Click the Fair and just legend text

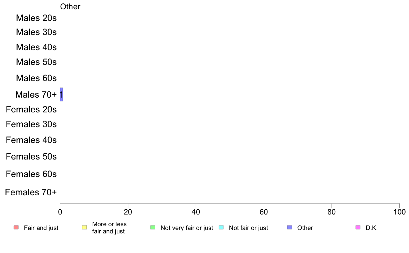pyautogui.click(x=41, y=228)
